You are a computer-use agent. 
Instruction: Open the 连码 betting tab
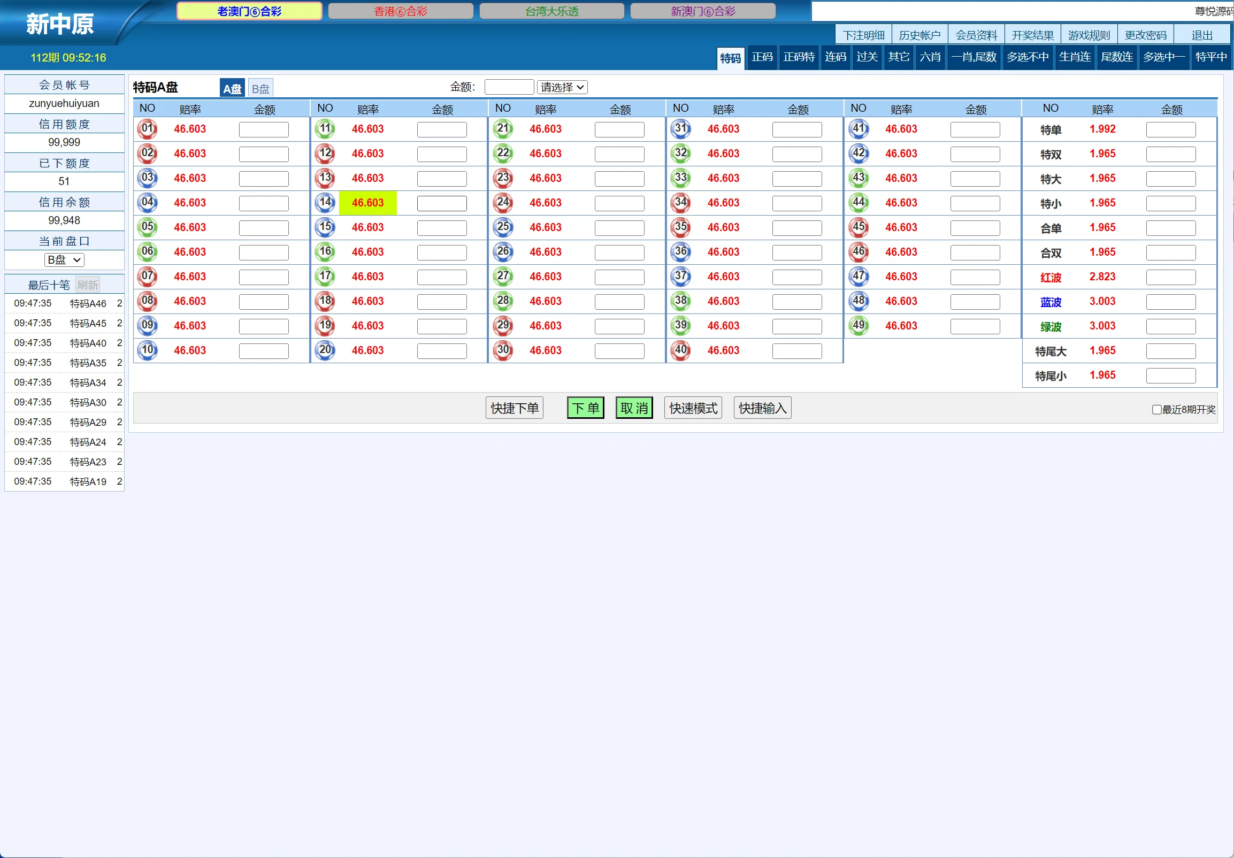(x=835, y=57)
